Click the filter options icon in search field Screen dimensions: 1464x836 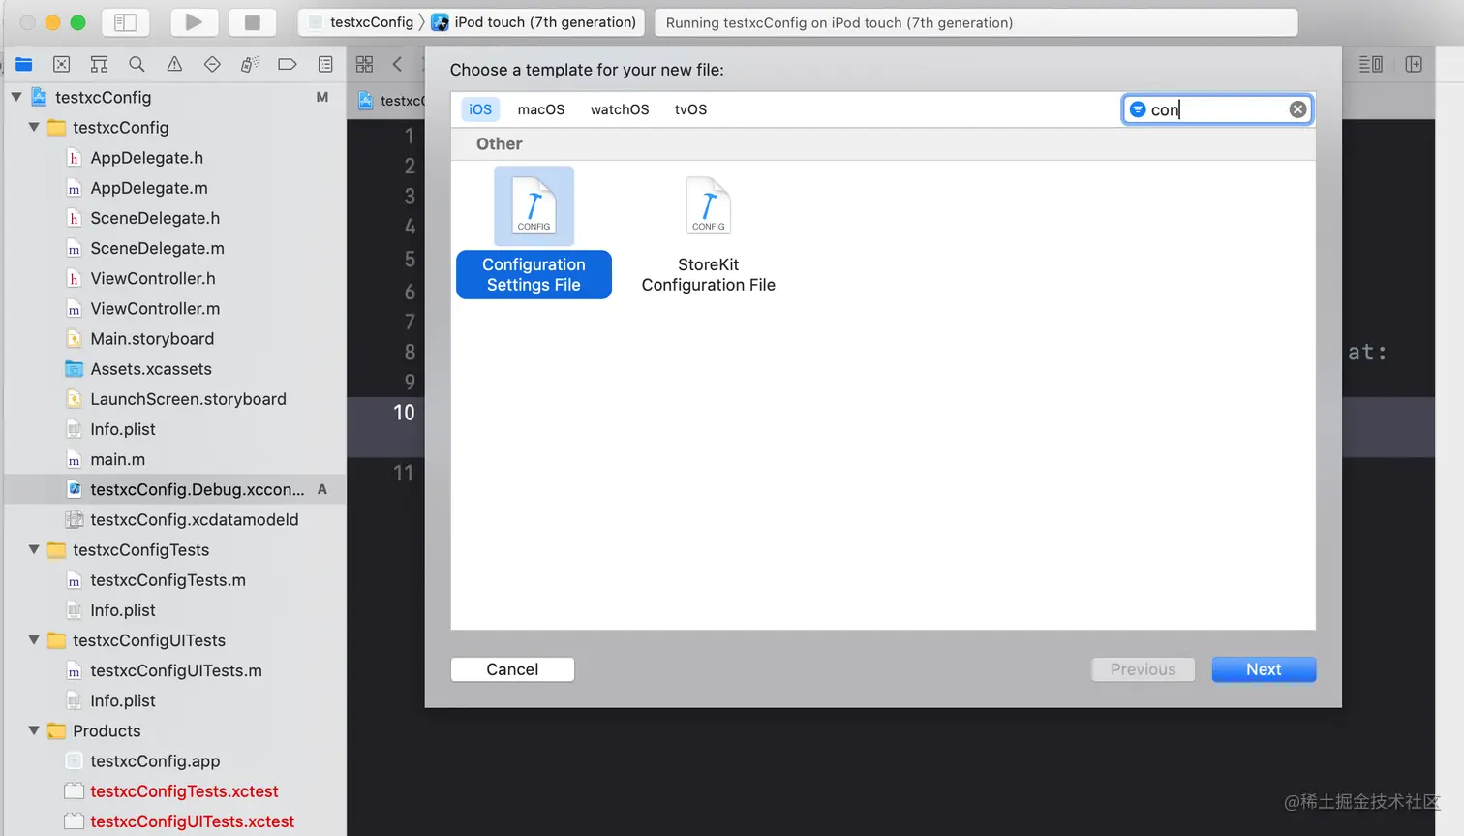1138,109
